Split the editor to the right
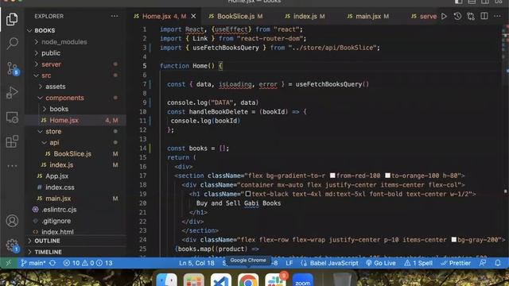 click(x=484, y=16)
